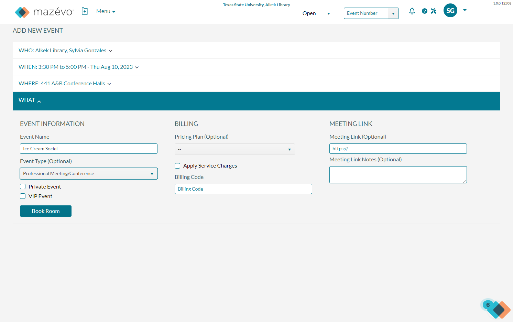Click the Event Name input field
The image size is (513, 322).
tap(89, 149)
